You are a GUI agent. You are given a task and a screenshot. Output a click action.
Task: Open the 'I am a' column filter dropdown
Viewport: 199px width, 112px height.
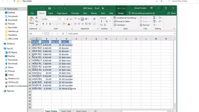[70, 42]
